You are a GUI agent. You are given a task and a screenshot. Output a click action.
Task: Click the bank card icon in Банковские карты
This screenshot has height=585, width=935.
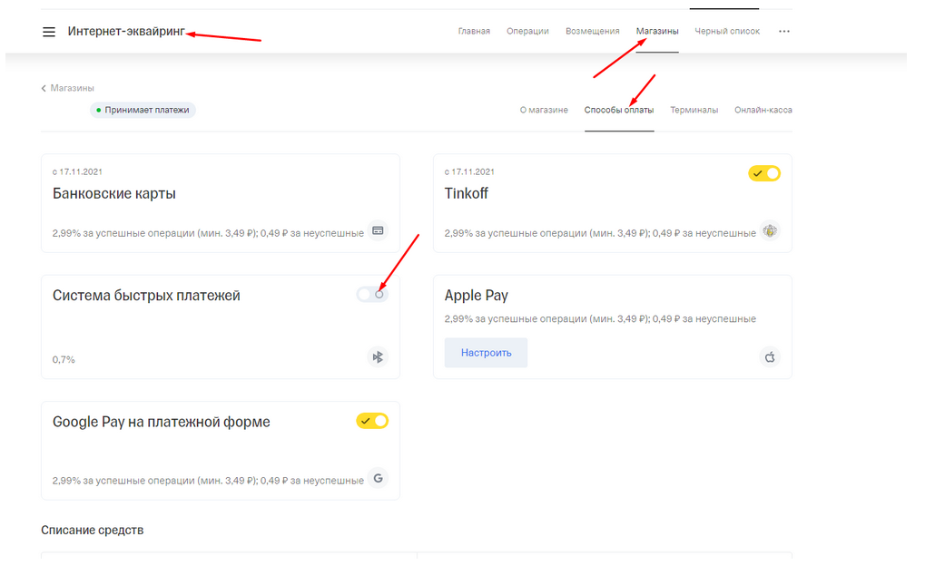coord(378,230)
